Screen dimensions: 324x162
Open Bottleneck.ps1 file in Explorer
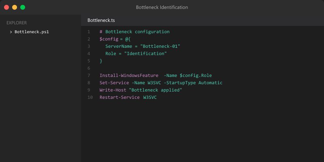32,32
